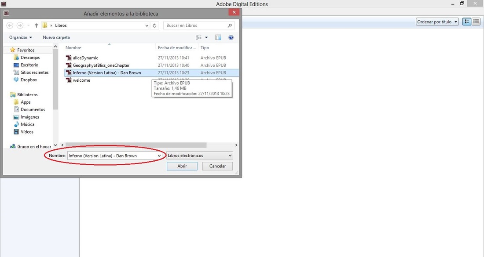Select Bibliotecas in the navigation pane
The height and width of the screenshot is (257, 484).
click(27, 94)
